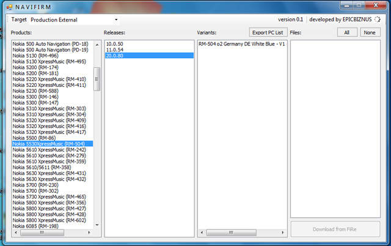
Task: Select release 20.0.80
Action: tap(149, 56)
